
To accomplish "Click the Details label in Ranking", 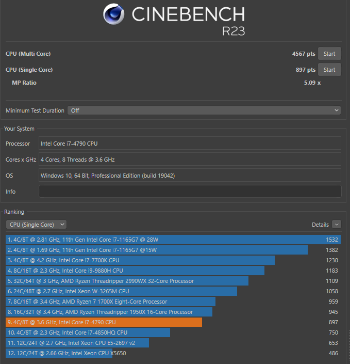I will [x=320, y=225].
